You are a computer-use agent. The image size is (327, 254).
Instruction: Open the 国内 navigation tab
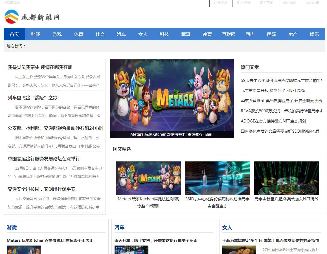250,34
